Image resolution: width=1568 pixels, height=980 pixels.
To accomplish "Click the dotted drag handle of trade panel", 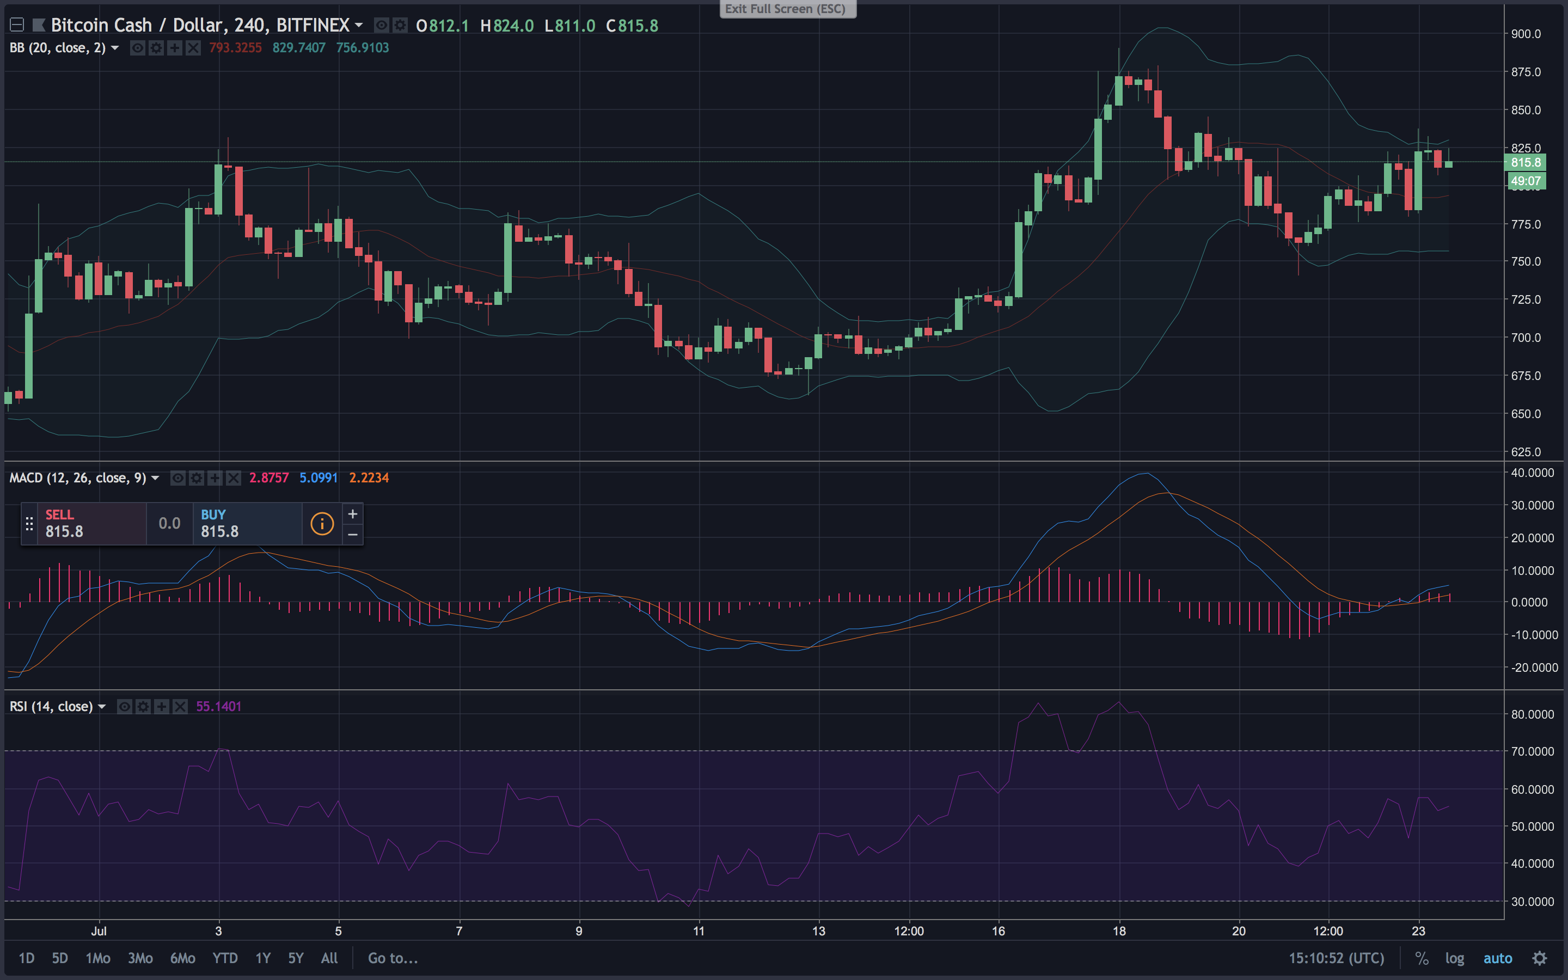I will pos(29,524).
